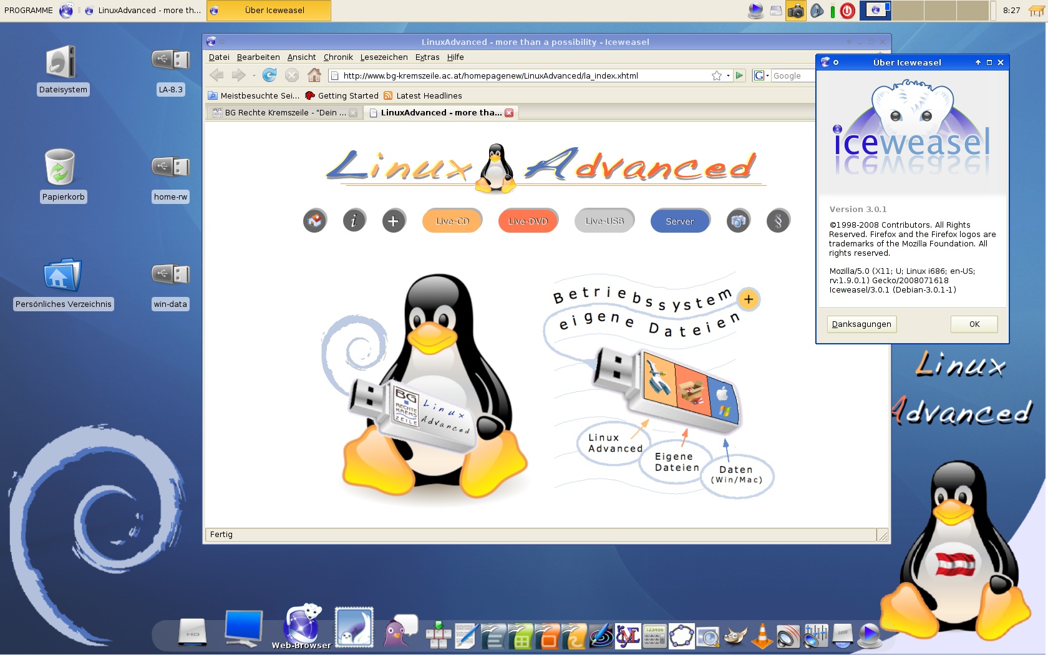Image resolution: width=1048 pixels, height=655 pixels.
Task: Open the audio mixer icon in dock
Action: click(815, 636)
